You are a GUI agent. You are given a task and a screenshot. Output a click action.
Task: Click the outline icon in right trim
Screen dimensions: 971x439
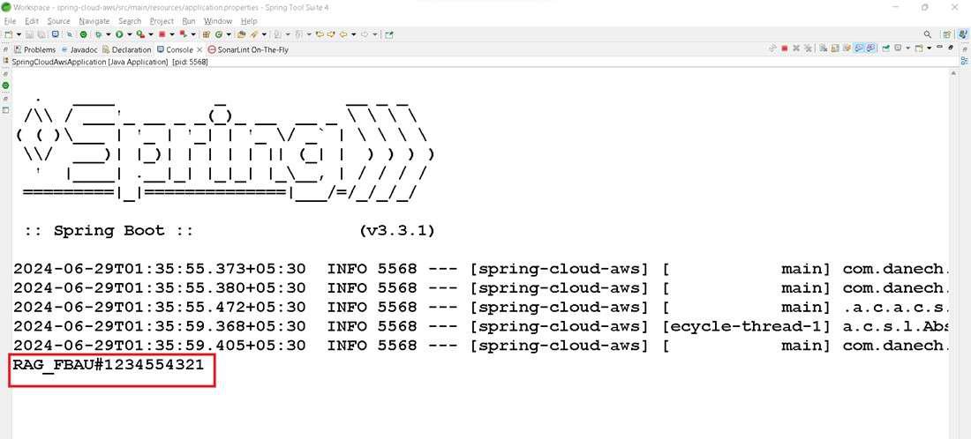coord(964,61)
